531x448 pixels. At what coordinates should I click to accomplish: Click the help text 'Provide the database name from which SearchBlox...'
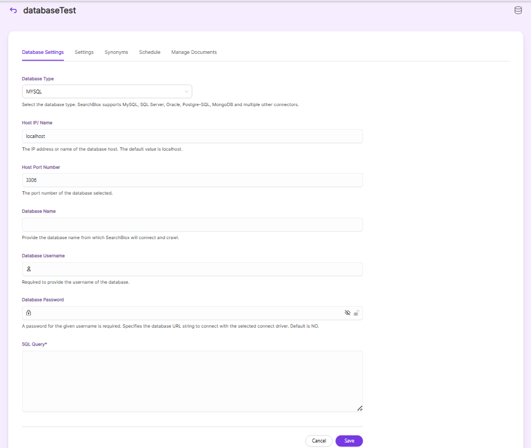pos(100,237)
